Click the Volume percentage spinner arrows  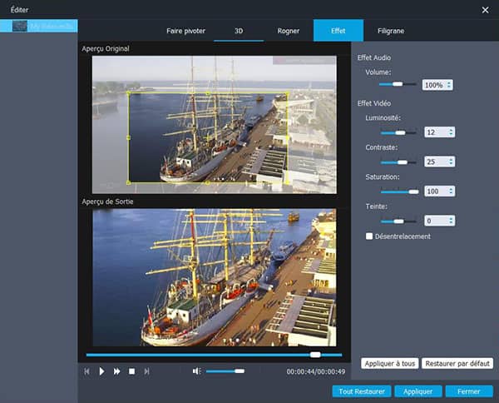(450, 85)
